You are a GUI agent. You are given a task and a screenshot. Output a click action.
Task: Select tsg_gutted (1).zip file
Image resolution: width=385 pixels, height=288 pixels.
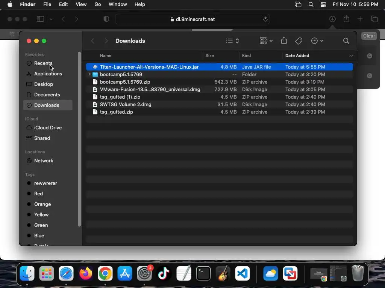coord(220,97)
